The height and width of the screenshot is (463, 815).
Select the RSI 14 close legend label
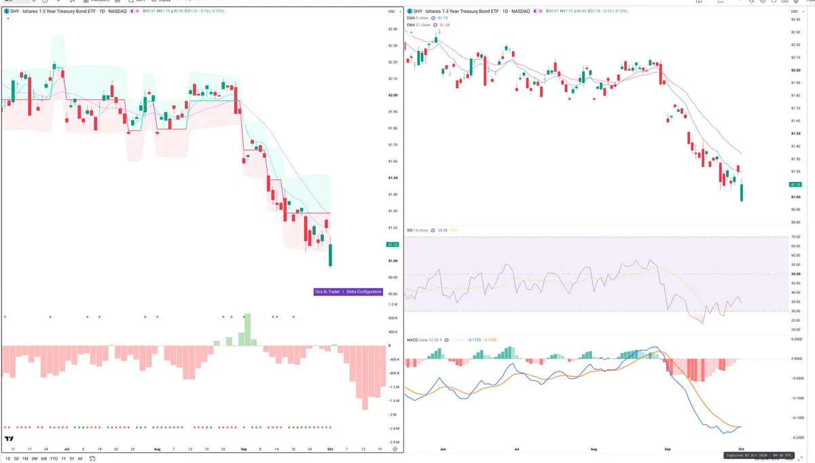(x=417, y=230)
